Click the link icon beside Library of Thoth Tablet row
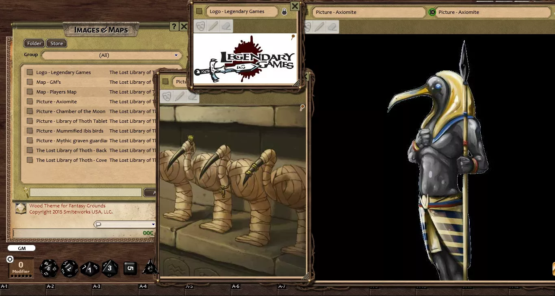The width and height of the screenshot is (555, 296). pos(30,121)
